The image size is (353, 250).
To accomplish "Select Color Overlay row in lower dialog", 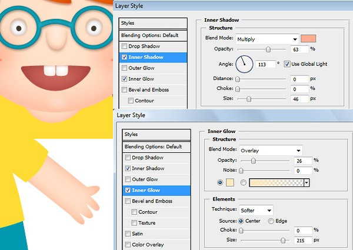I will 156,245.
